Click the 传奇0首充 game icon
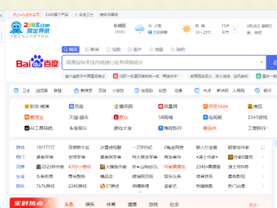 tap(230, 157)
